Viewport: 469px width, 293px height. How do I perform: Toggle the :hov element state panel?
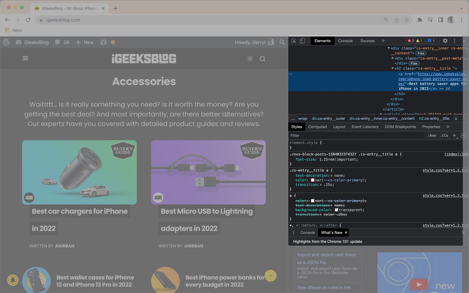(x=432, y=135)
